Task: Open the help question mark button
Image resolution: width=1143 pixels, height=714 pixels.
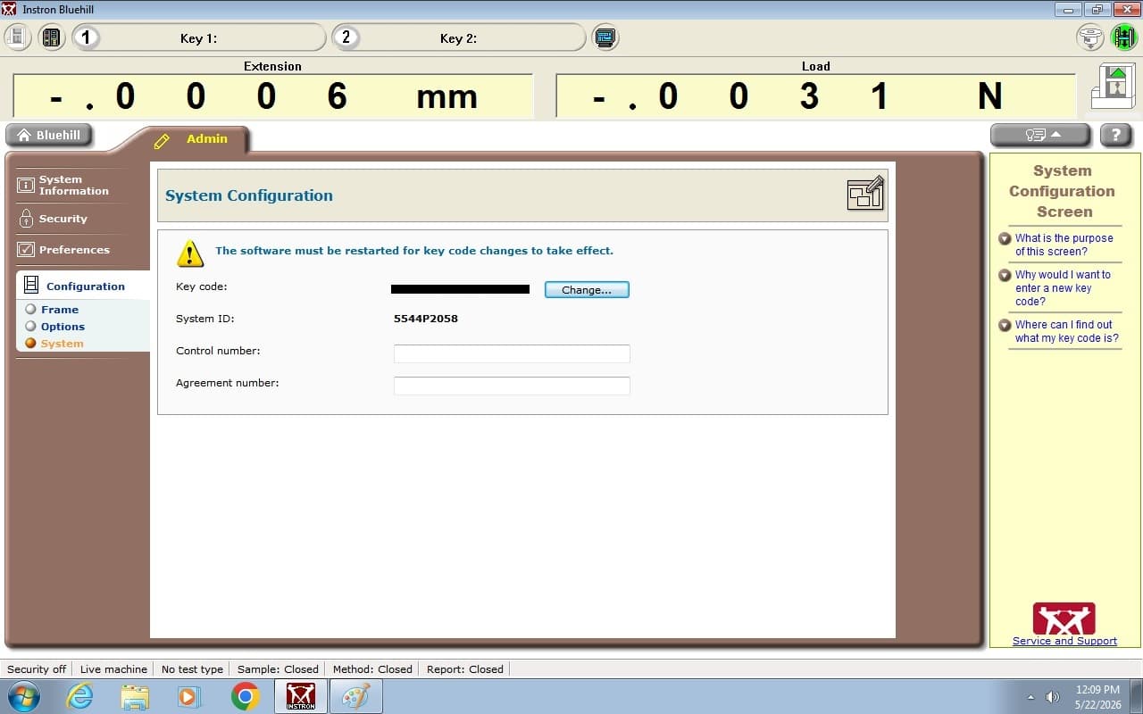Action: (x=1116, y=135)
